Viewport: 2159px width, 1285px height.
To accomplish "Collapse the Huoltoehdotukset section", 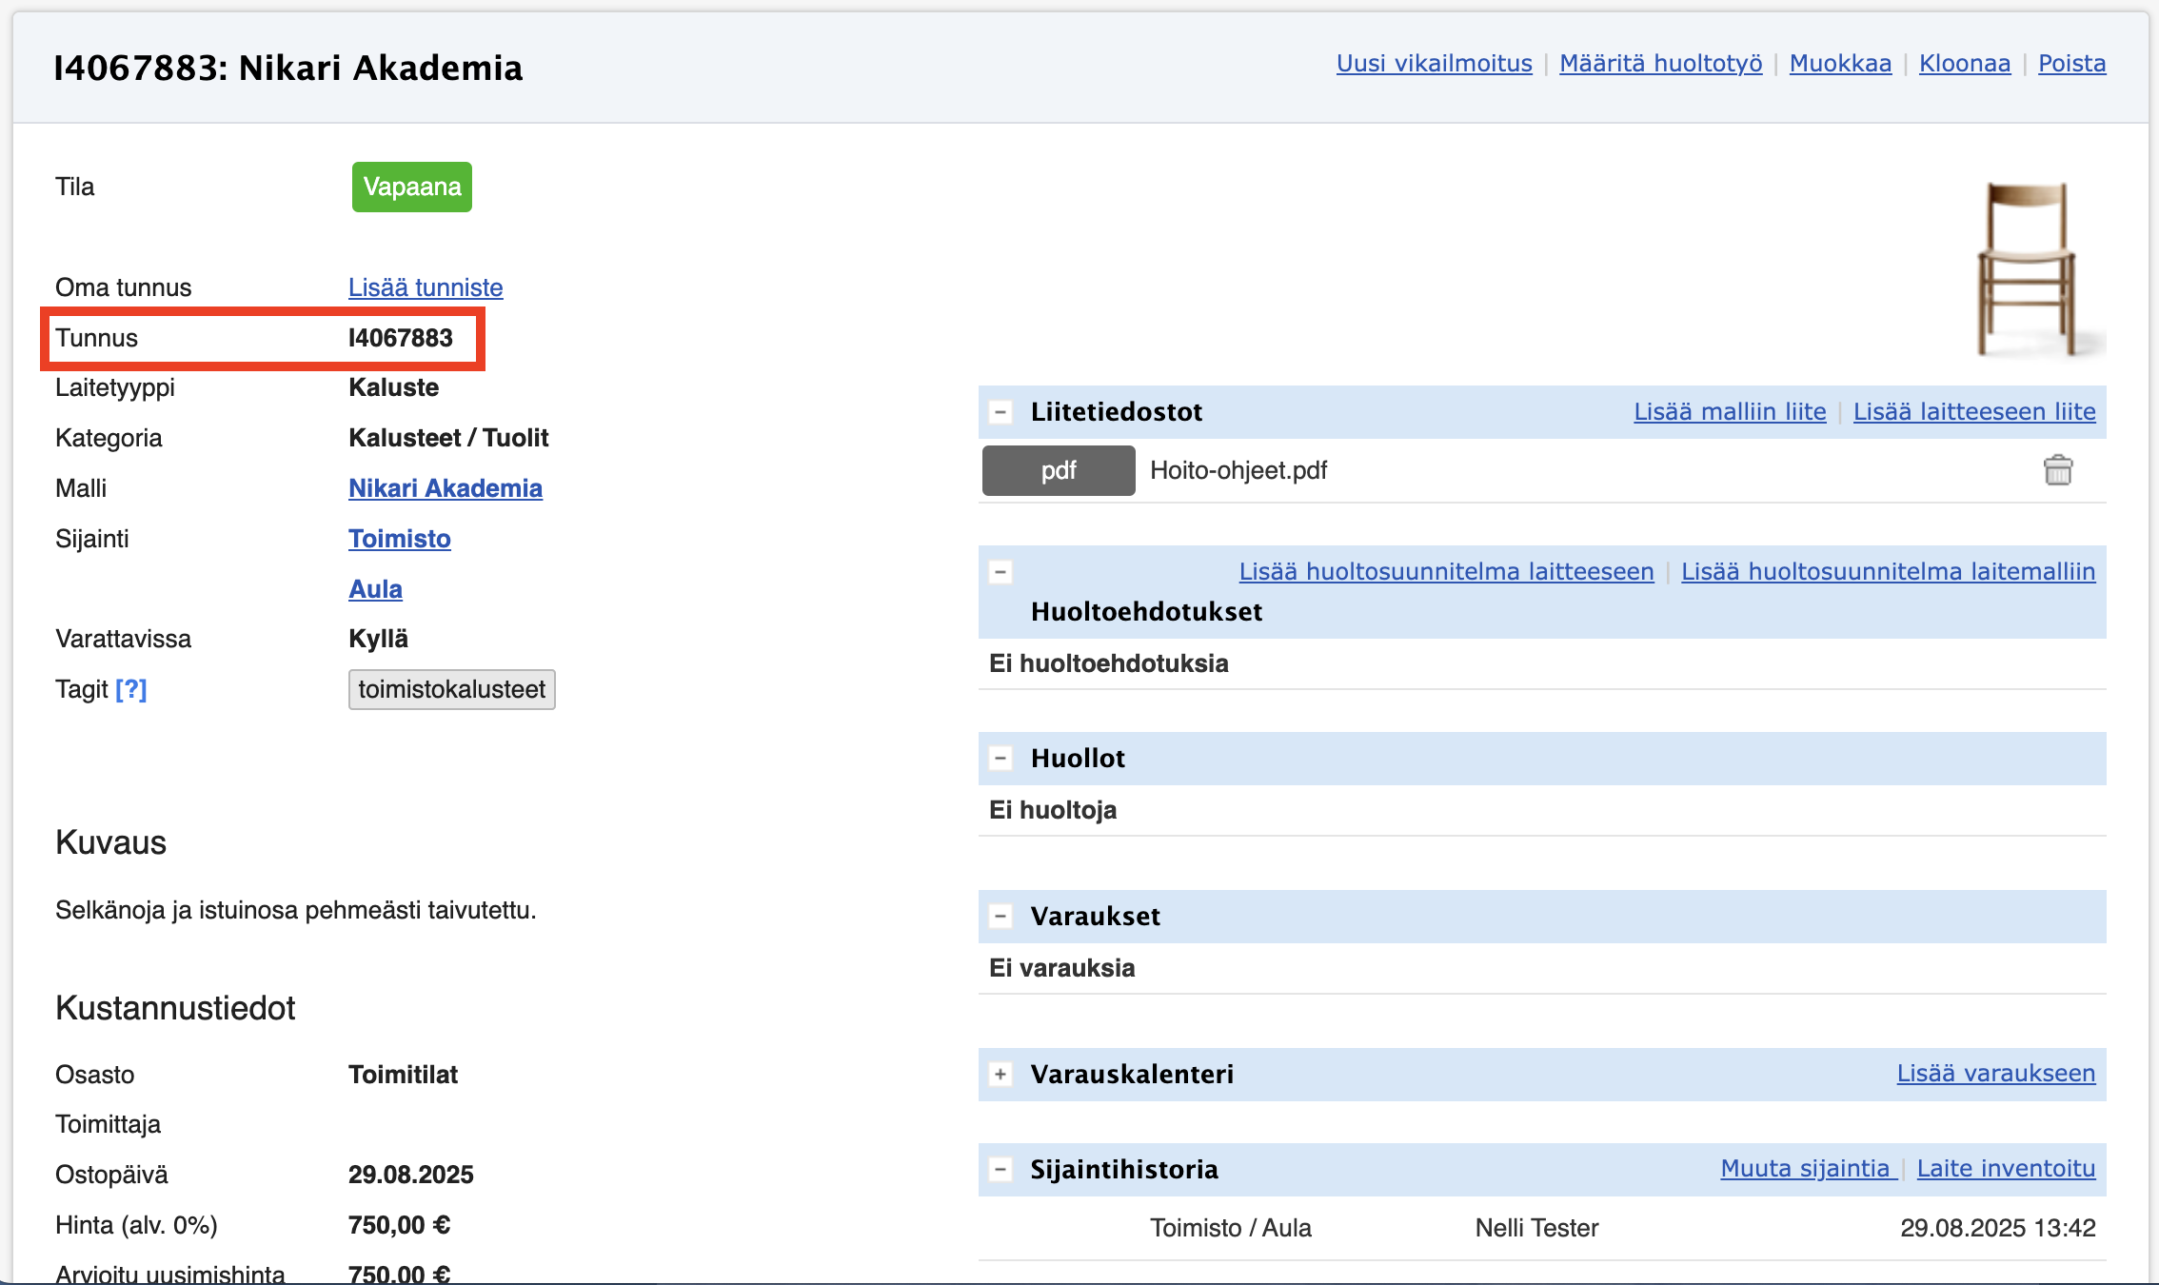I will click(1000, 572).
